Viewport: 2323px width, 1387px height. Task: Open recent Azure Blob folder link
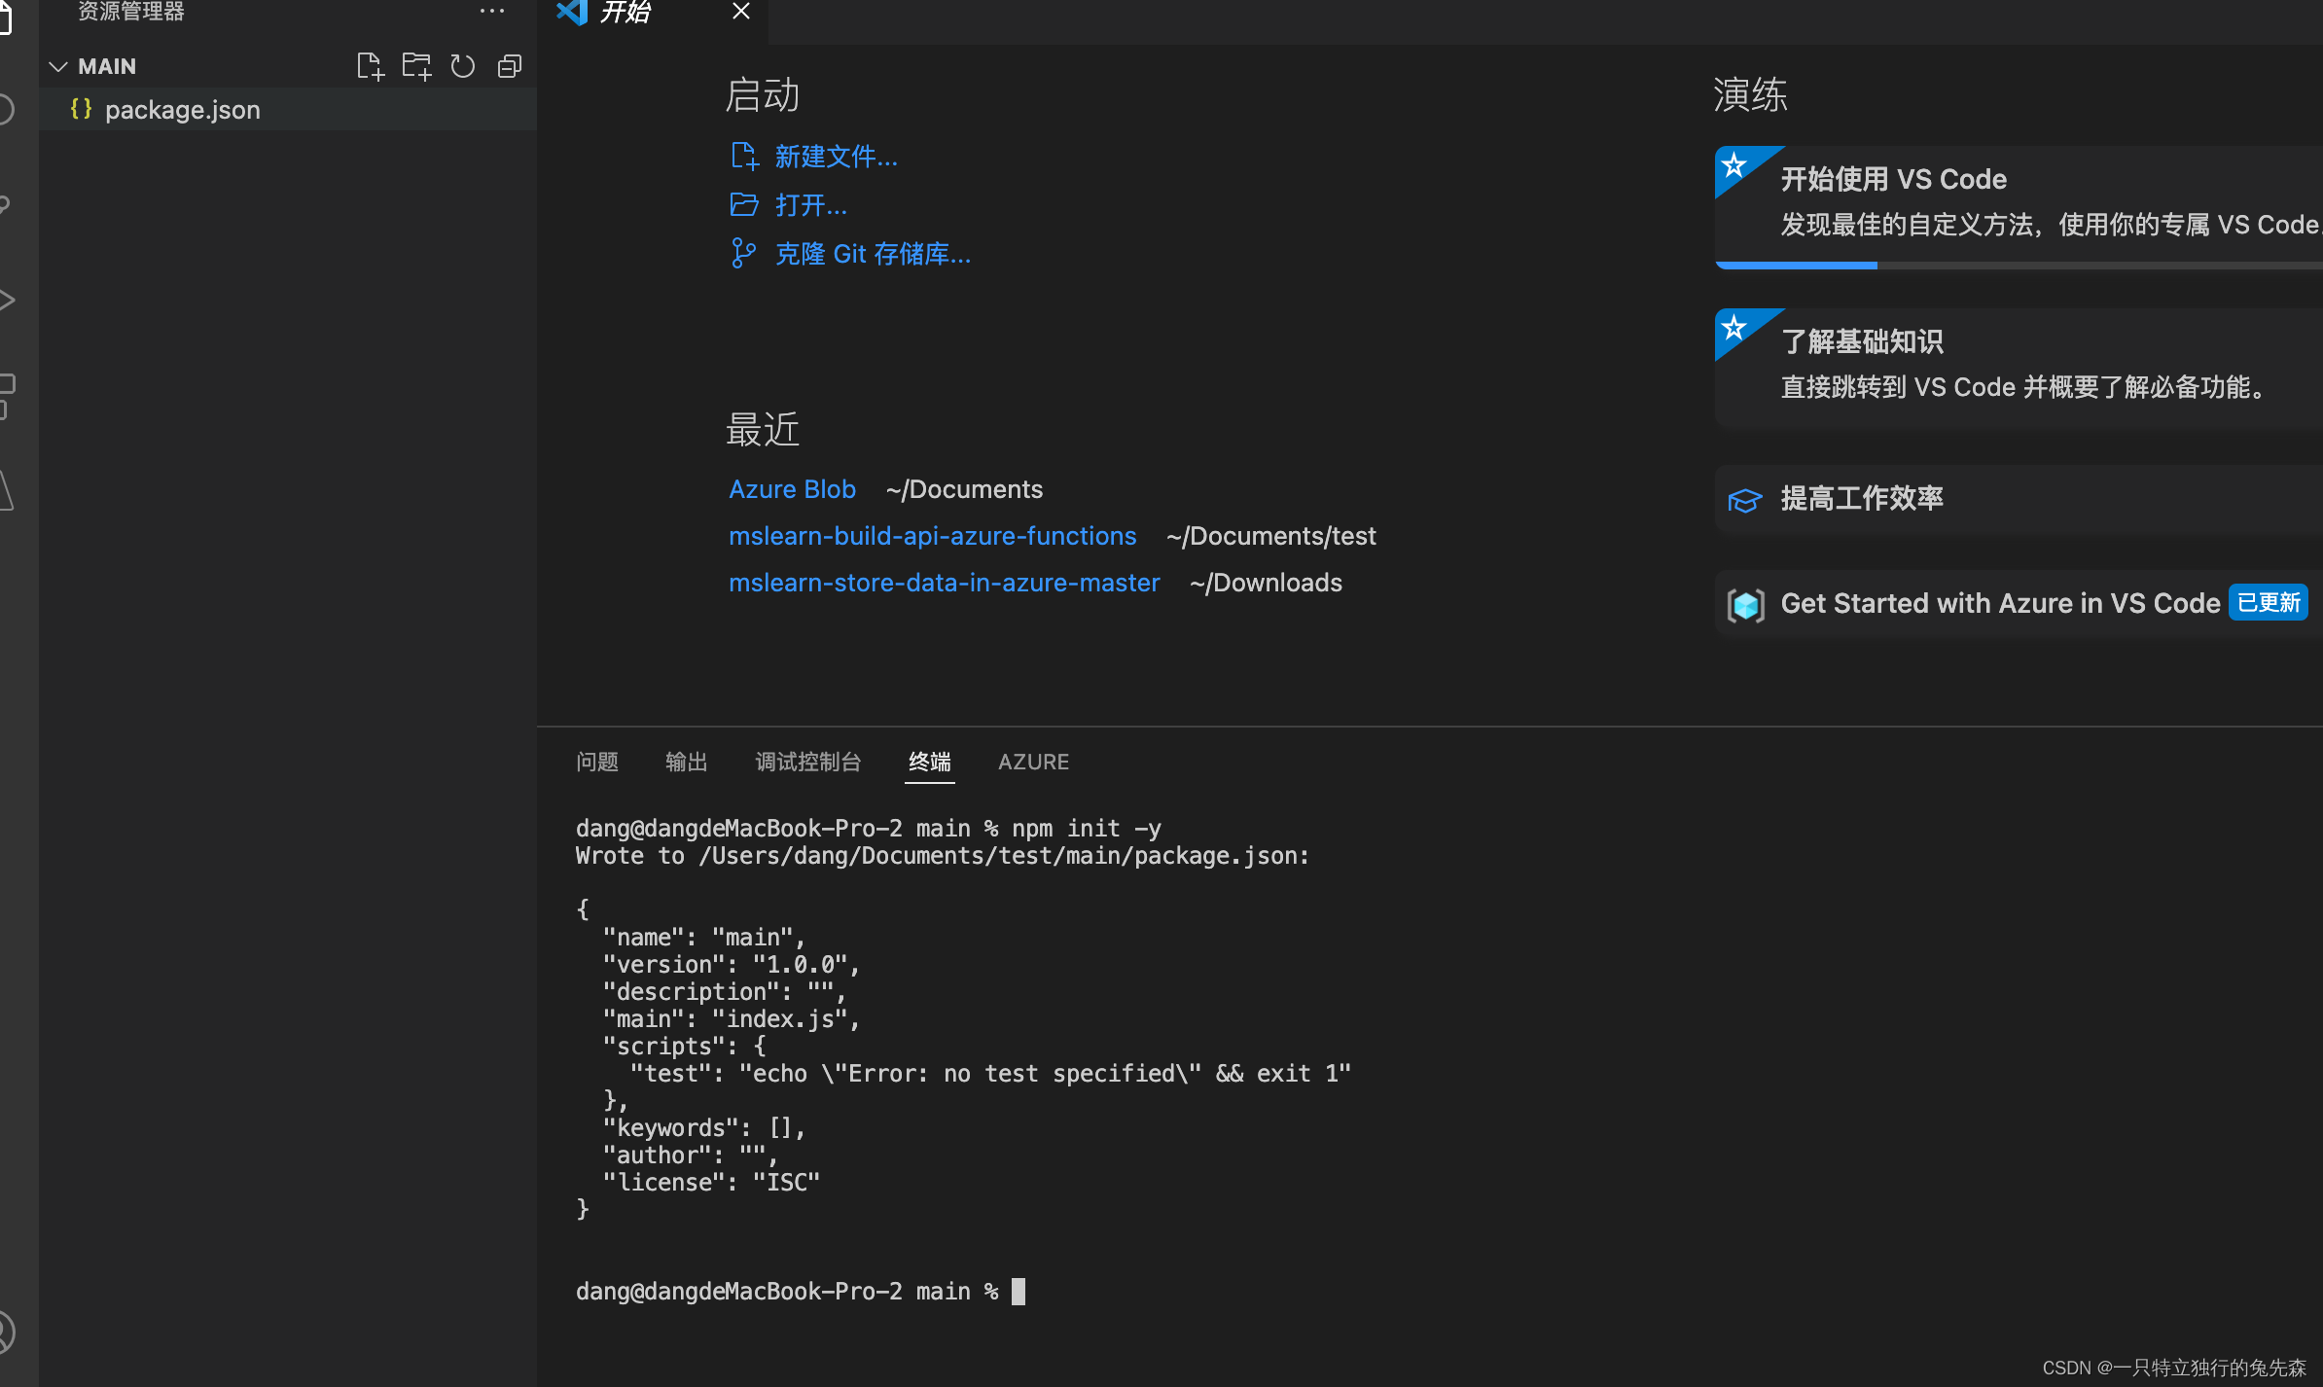pyautogui.click(x=792, y=489)
